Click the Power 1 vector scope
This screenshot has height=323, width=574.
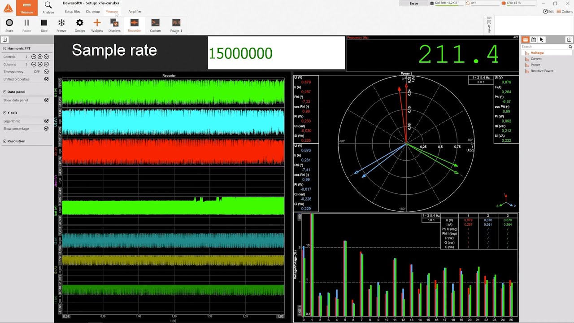pos(406,144)
